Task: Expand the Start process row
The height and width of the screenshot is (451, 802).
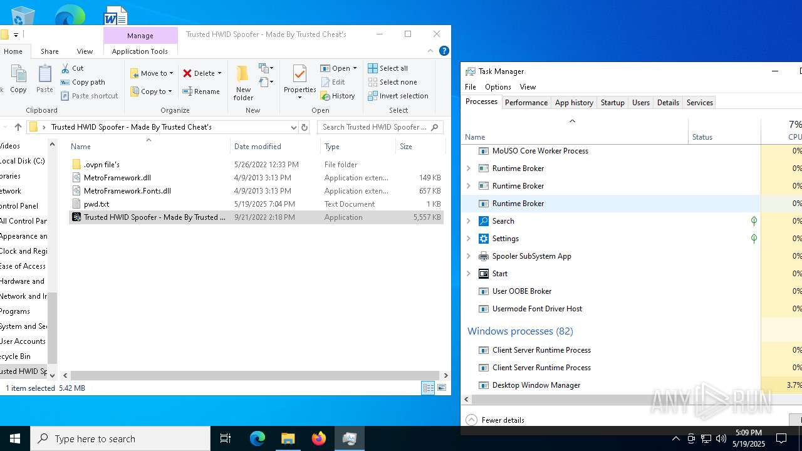Action: click(468, 274)
